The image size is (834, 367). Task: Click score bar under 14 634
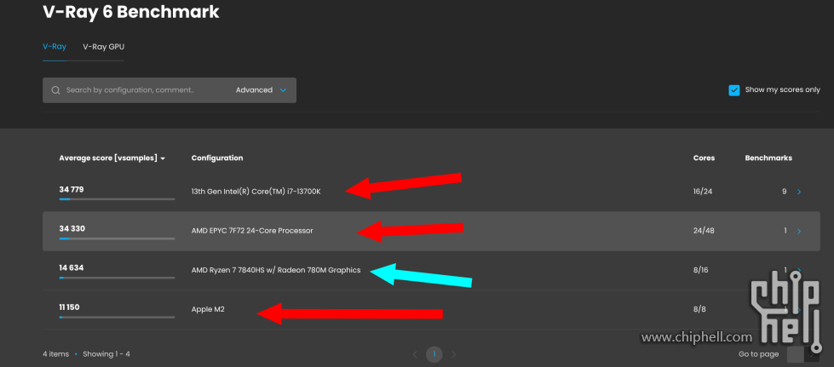pyautogui.click(x=117, y=278)
